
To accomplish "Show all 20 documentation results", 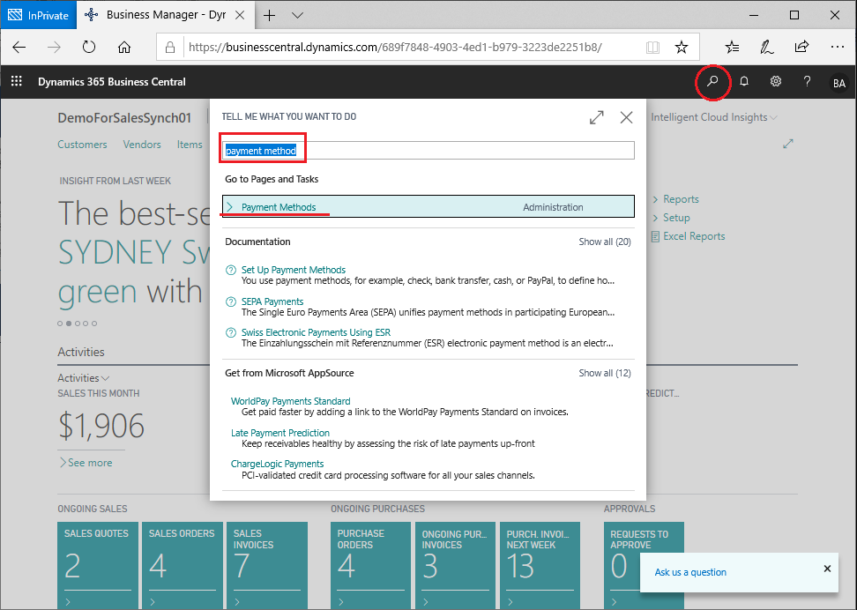I will click(605, 242).
